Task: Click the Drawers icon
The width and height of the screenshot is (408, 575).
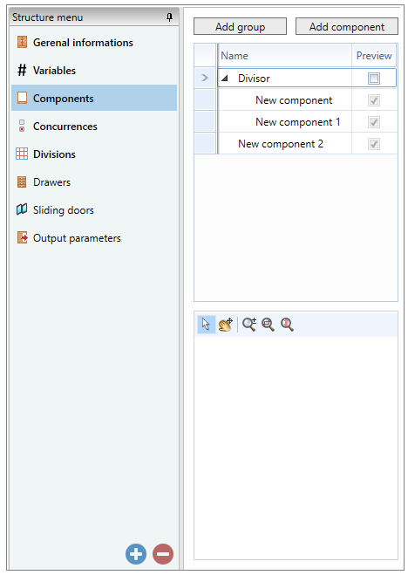Action: (x=22, y=181)
